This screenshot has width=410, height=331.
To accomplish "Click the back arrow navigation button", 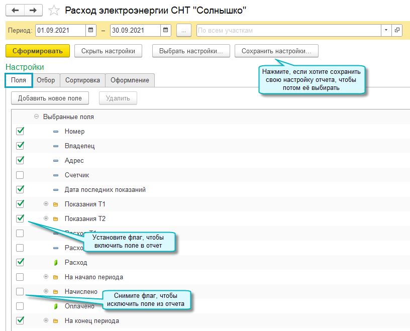I will [15, 11].
